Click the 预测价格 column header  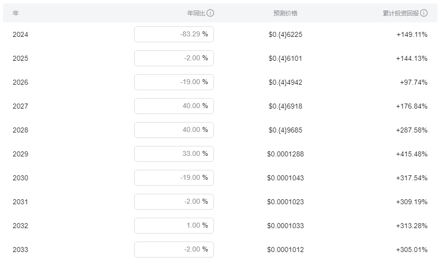[285, 13]
